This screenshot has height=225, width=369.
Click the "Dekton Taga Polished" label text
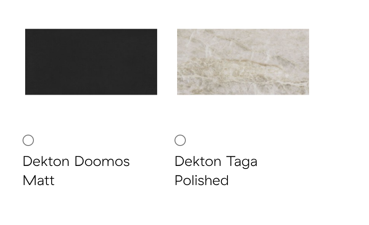pyautogui.click(x=216, y=171)
